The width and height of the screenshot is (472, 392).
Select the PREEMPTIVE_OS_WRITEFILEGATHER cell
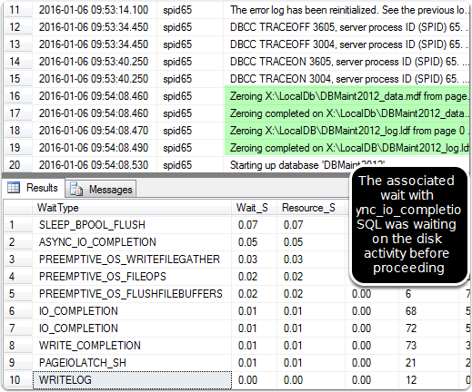[132, 260]
